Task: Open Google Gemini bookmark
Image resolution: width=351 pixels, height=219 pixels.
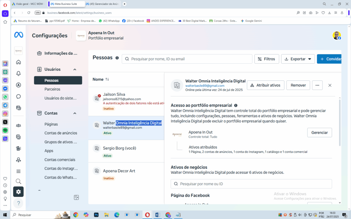Action: (251, 21)
